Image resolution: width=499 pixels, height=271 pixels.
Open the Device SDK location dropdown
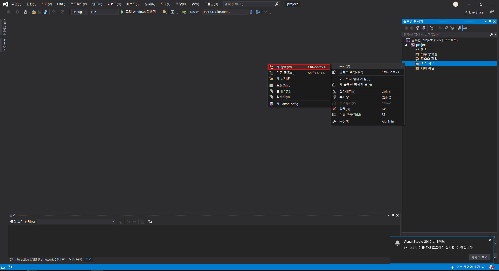pos(225,12)
